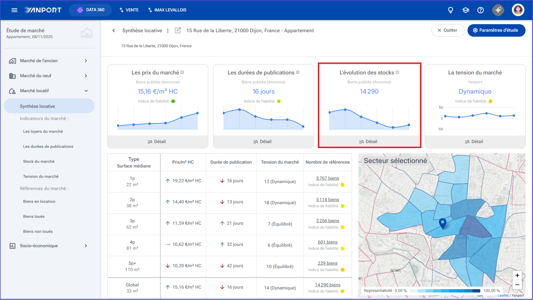The width and height of the screenshot is (533, 300).
Task: Click the lightbulb tips icon
Action: pos(451,10)
